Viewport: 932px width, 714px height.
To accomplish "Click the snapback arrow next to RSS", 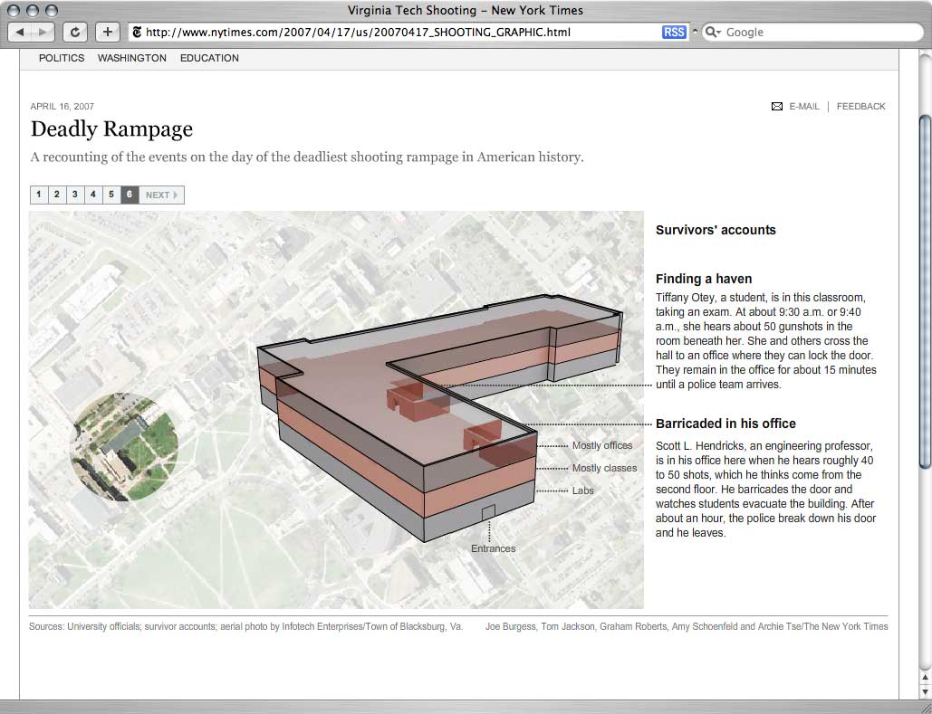I will (694, 32).
